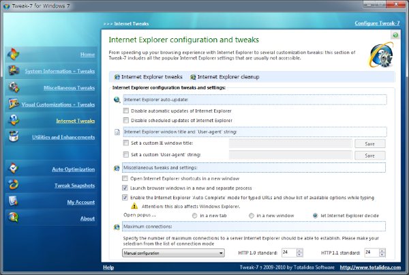Switch to Internet Explorer cleanup tab
Screen dimensions: 409x275
[225, 77]
